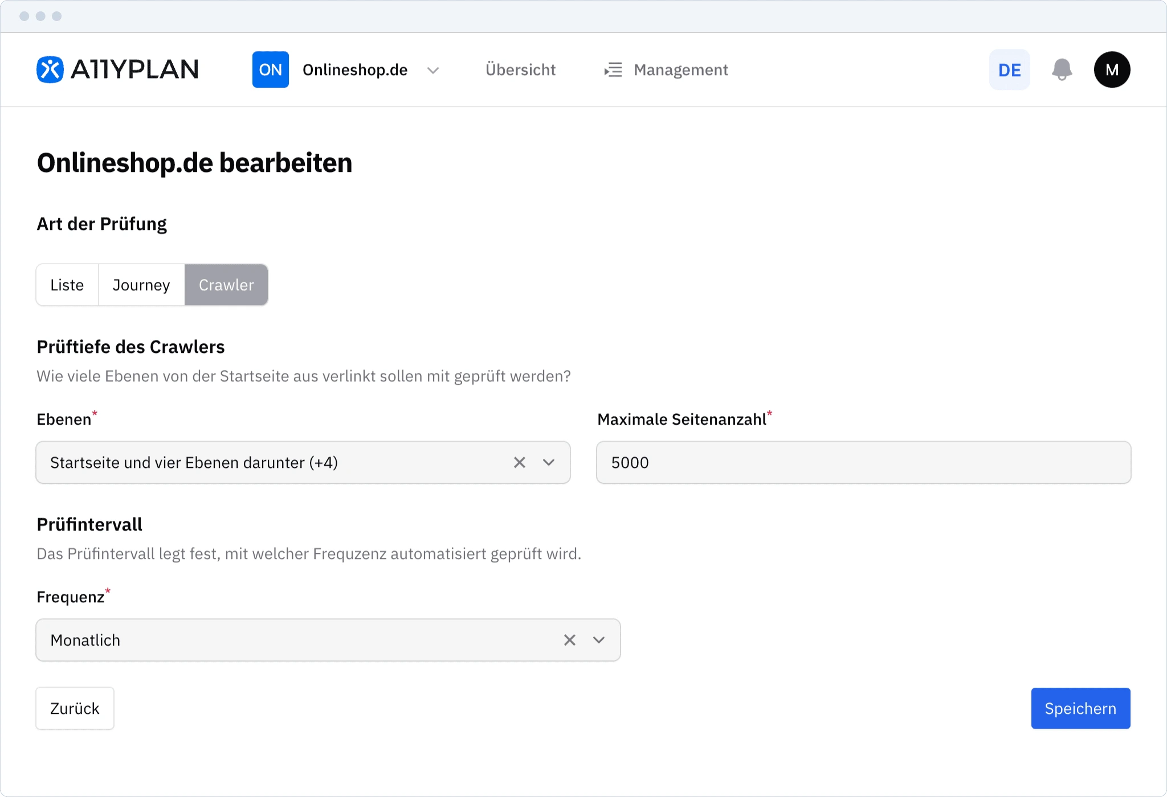Select the Crawler check type

[226, 285]
